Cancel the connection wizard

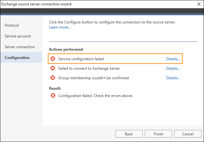pyautogui.click(x=188, y=134)
